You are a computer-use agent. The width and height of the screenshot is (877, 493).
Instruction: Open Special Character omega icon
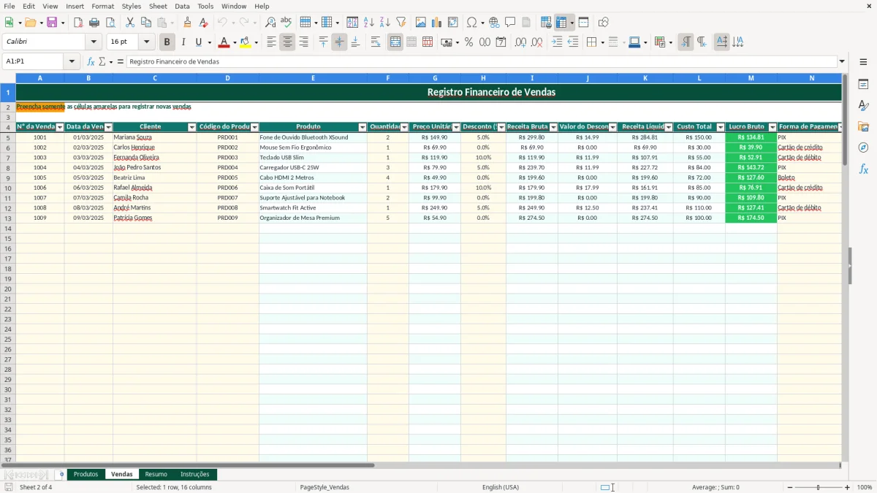pyautogui.click(x=471, y=23)
